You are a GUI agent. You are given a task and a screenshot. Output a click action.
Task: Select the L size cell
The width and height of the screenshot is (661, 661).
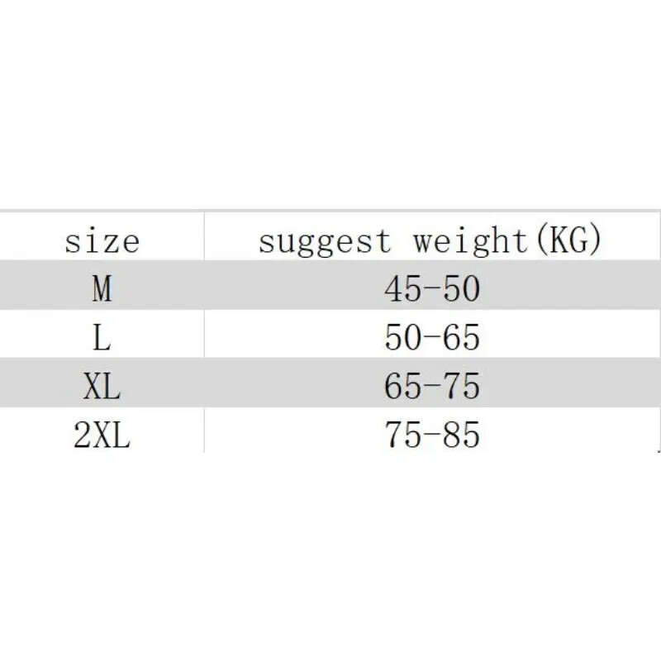point(102,338)
